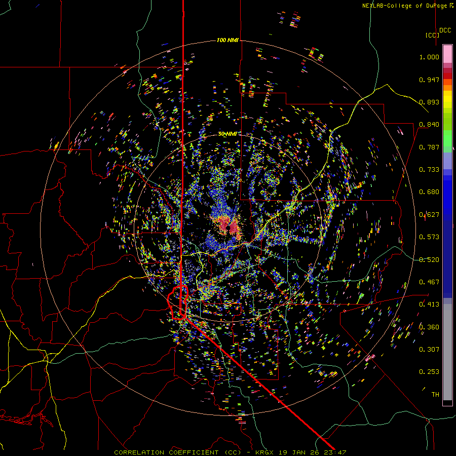
Task: Click the 0.360 scale value
Action: pos(429,327)
